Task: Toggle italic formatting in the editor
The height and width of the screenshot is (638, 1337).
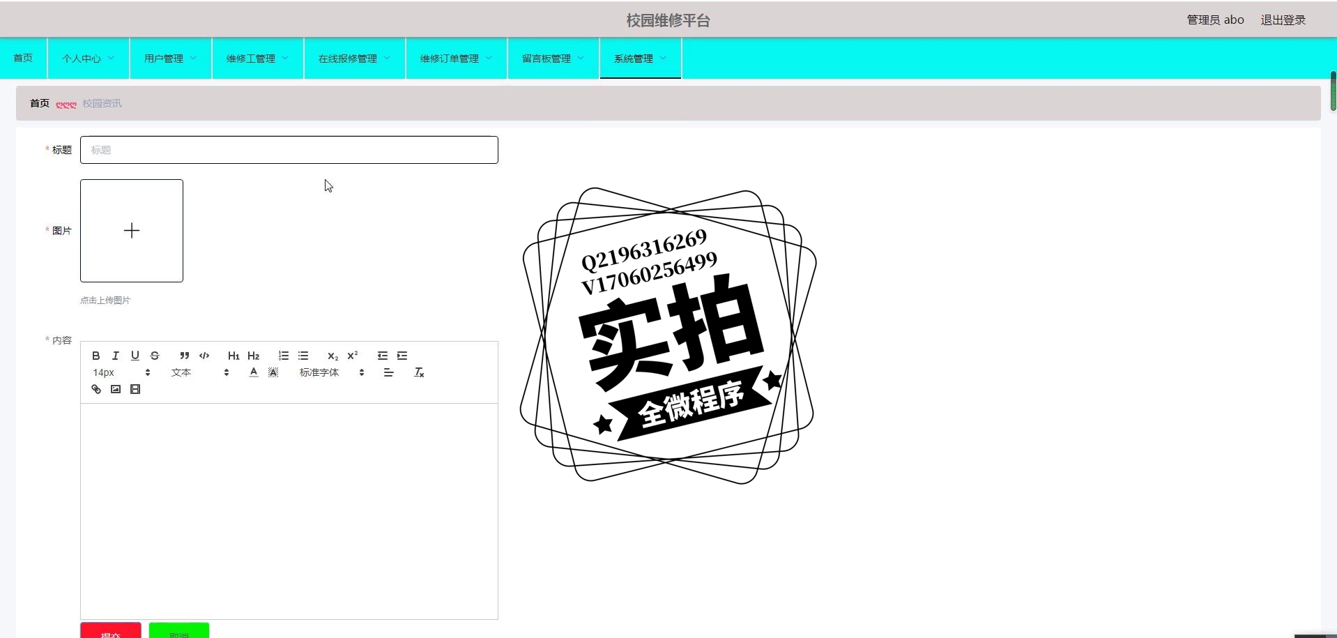Action: pyautogui.click(x=116, y=356)
